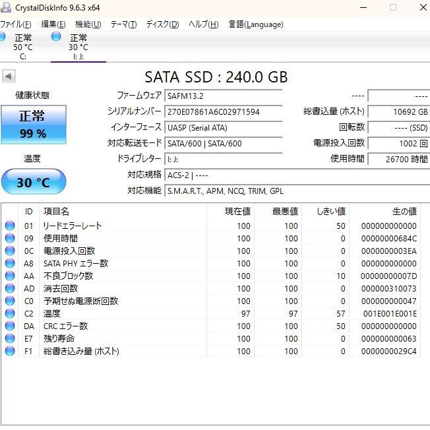The image size is (430, 430).
Task: Open the ディスク(D) menu
Action: tap(162, 24)
